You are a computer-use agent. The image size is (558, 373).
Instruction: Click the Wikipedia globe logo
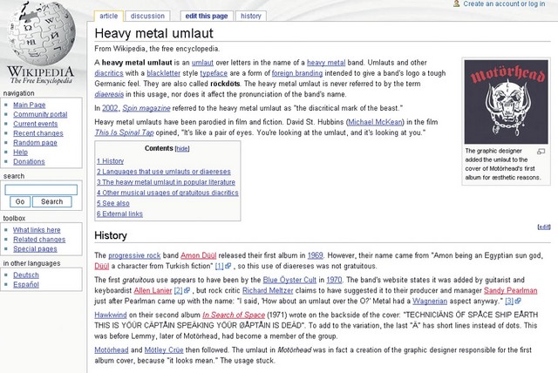click(41, 32)
